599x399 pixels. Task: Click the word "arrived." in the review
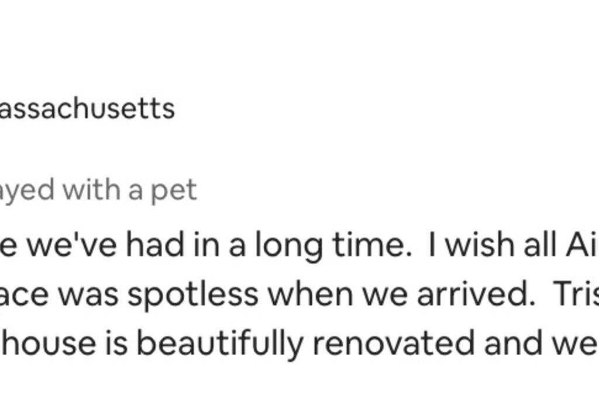(x=476, y=295)
